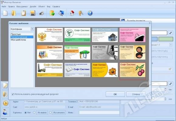Select the 'Нет' picture radio button
This screenshot has height=121, width=176.
pyautogui.click(x=25, y=113)
